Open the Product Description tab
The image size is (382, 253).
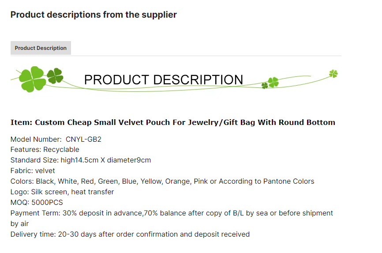click(x=41, y=48)
